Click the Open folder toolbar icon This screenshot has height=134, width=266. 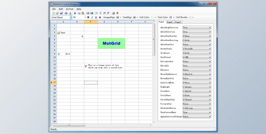point(57,13)
